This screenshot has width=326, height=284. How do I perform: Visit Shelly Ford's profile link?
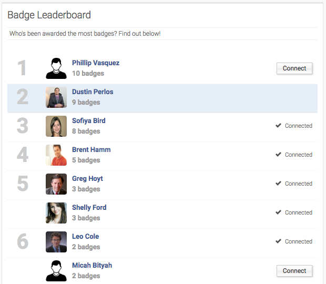89,208
